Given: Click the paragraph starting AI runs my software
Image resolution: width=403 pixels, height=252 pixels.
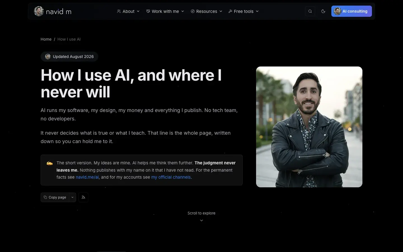Looking at the screenshot, I should click(139, 115).
